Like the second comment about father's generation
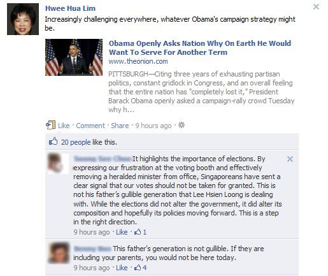 [x=122, y=268]
